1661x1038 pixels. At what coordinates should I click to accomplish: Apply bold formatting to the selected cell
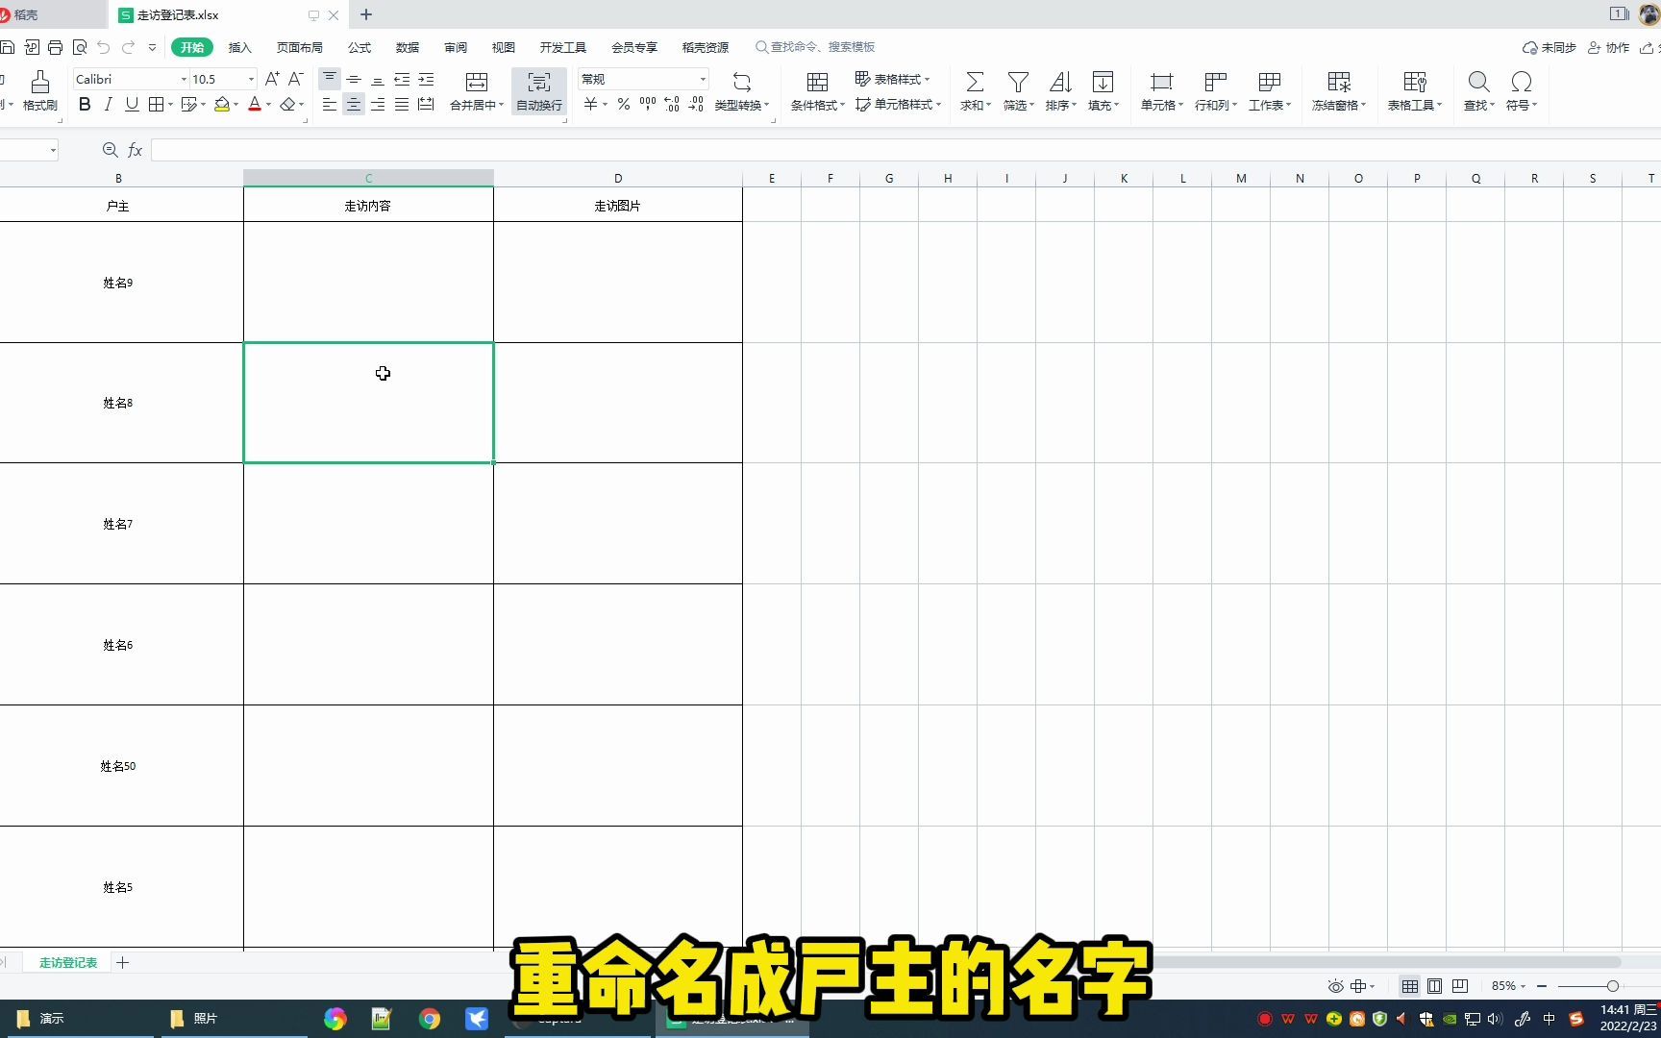(84, 105)
